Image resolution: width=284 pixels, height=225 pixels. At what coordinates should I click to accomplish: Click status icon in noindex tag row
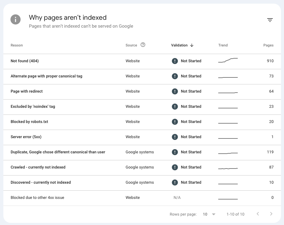coord(175,107)
